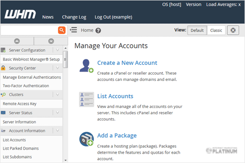This screenshot has width=245, height=163.
Task: Click the List Accounts icon
Action: coord(86,100)
